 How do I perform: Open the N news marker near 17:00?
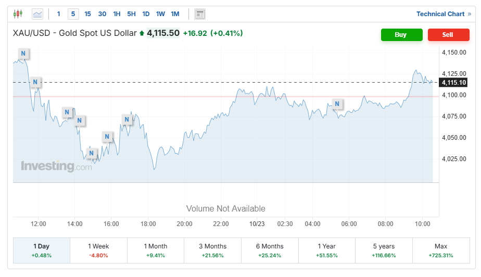(x=126, y=120)
